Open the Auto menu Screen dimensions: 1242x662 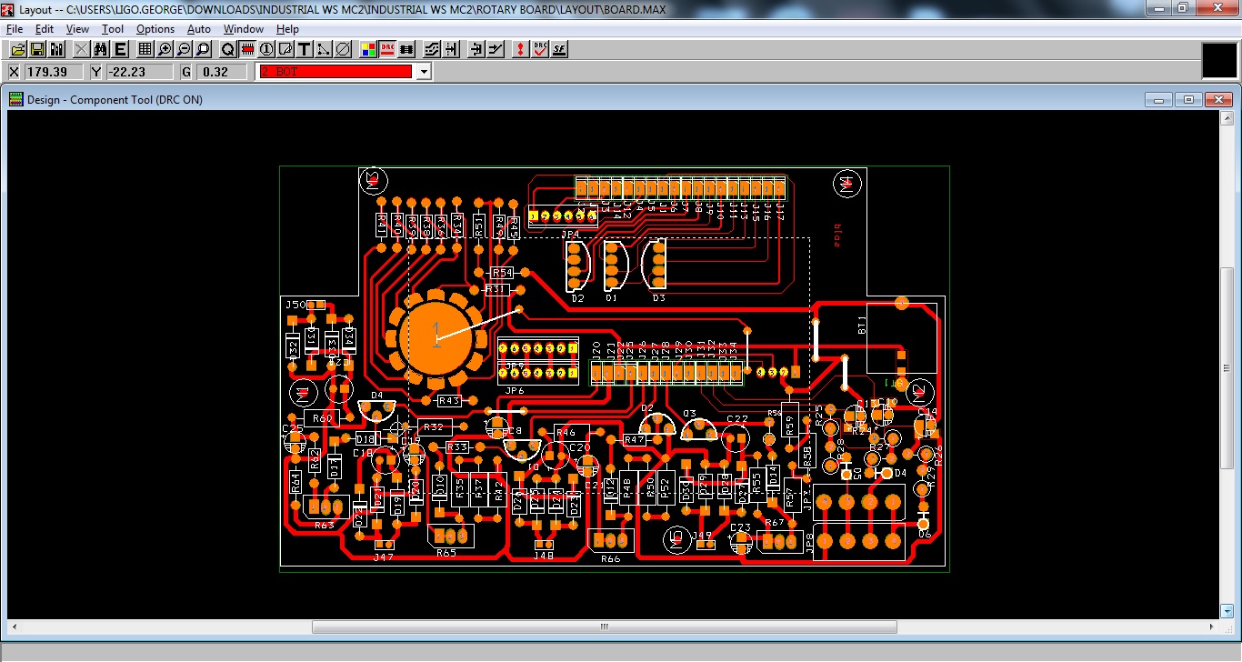click(x=199, y=28)
